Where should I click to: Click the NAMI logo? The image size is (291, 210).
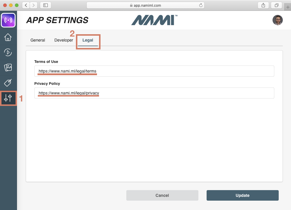(x=154, y=20)
